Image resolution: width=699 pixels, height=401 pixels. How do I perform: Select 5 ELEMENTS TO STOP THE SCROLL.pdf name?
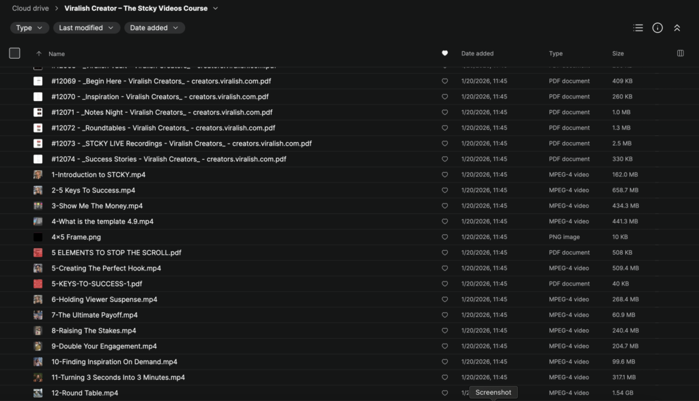pos(116,253)
